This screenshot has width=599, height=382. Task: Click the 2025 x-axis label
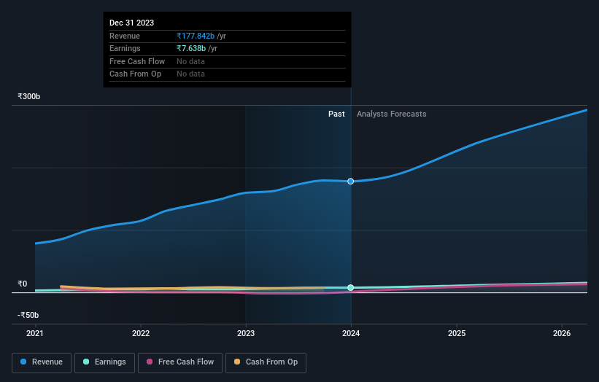(x=457, y=333)
